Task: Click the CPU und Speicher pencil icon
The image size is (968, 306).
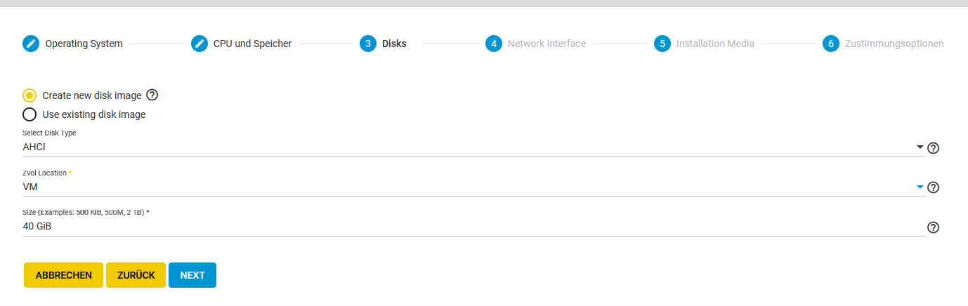Action: (200, 44)
